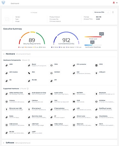Screen dimensions: 119x146
Task: Click the download button beside Generate EBA
Action: pos(108,12)
